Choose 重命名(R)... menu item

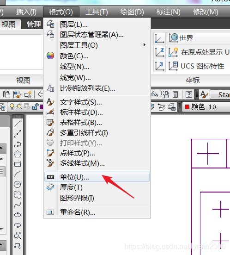click(x=97, y=212)
